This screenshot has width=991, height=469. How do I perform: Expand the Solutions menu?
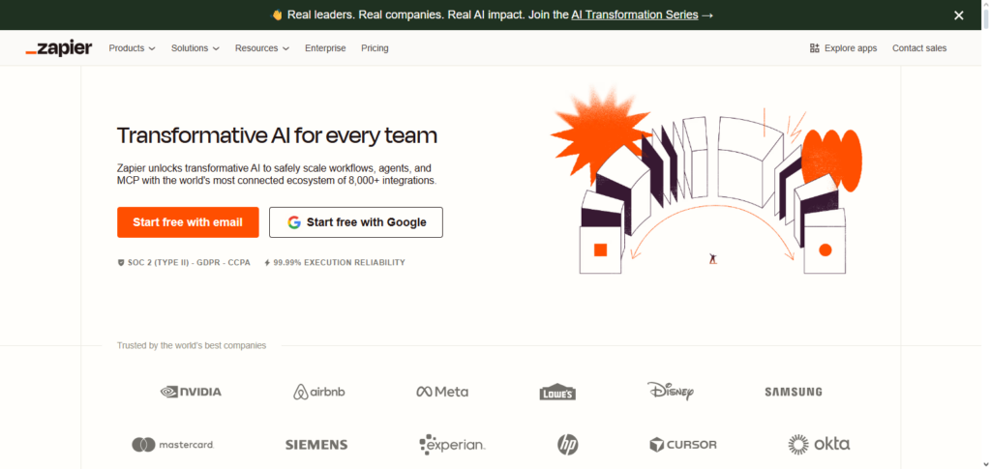tap(195, 48)
